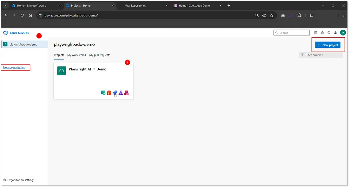Bookmark this page with the star icon
Screen dimensions: 349x187
272,15
